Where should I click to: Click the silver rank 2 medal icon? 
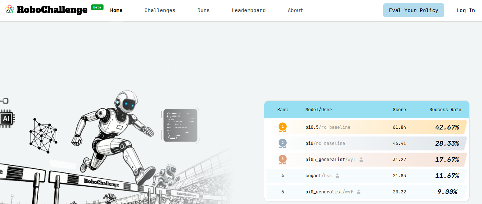tap(282, 143)
